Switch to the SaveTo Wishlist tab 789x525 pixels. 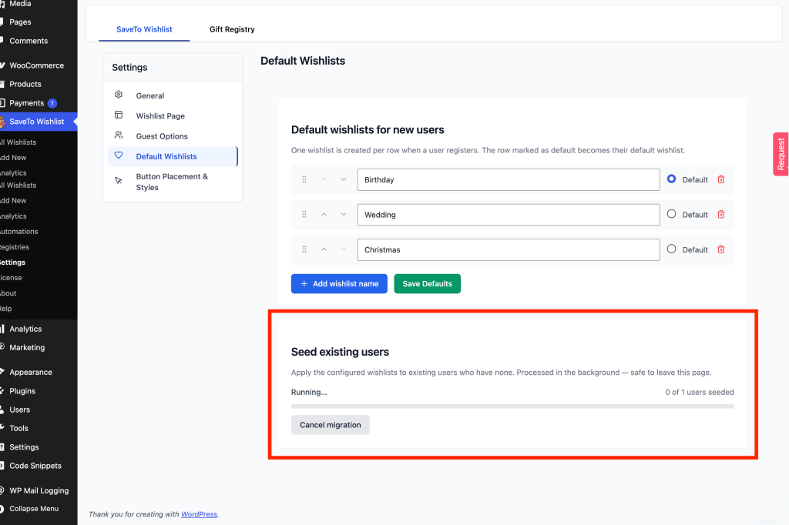coord(144,29)
